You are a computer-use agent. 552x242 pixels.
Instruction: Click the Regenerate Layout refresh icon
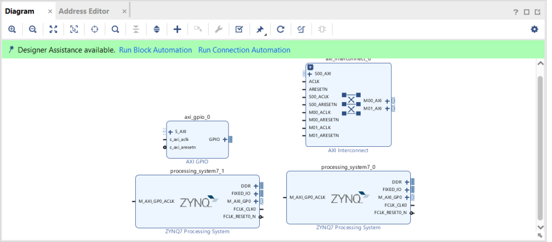tap(280, 30)
